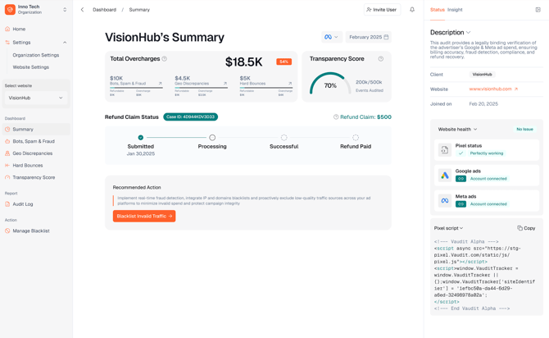Click the Case ID 4D944KDV3D33 badge

190,116
